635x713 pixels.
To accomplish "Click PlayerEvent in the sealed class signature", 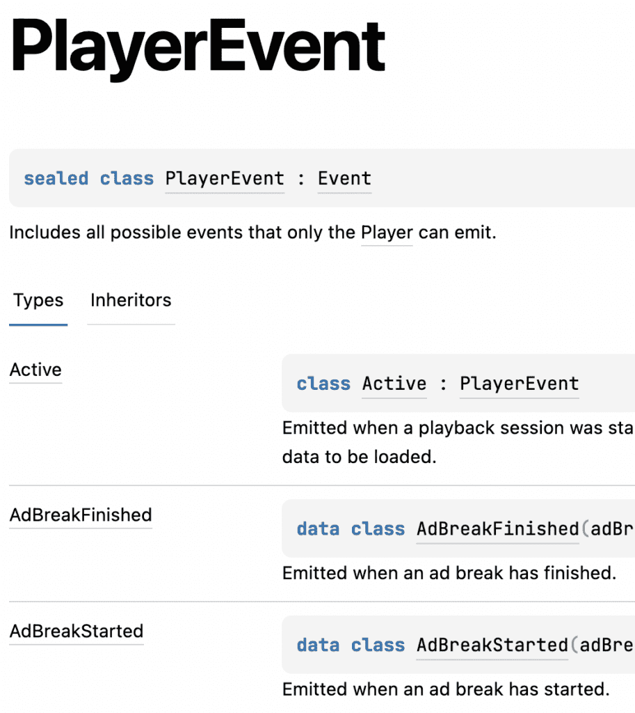I will (225, 179).
